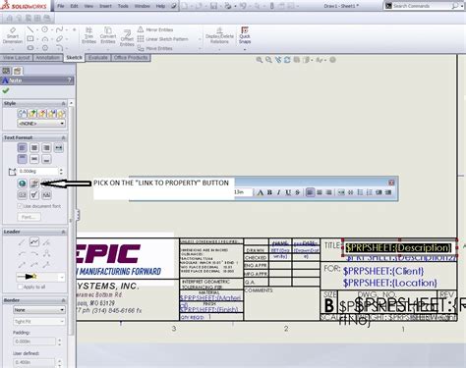Select left align in floating formatting toolbar
The height and width of the screenshot is (368, 466).
click(310, 192)
